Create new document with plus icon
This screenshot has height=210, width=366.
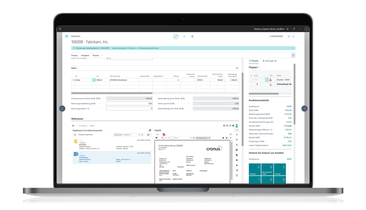[184, 36]
